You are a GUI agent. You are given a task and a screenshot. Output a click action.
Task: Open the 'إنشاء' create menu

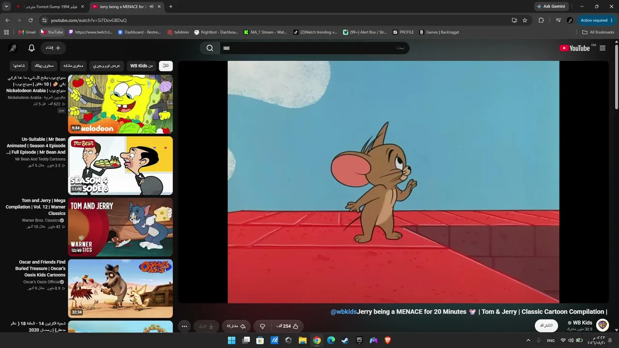click(x=53, y=48)
